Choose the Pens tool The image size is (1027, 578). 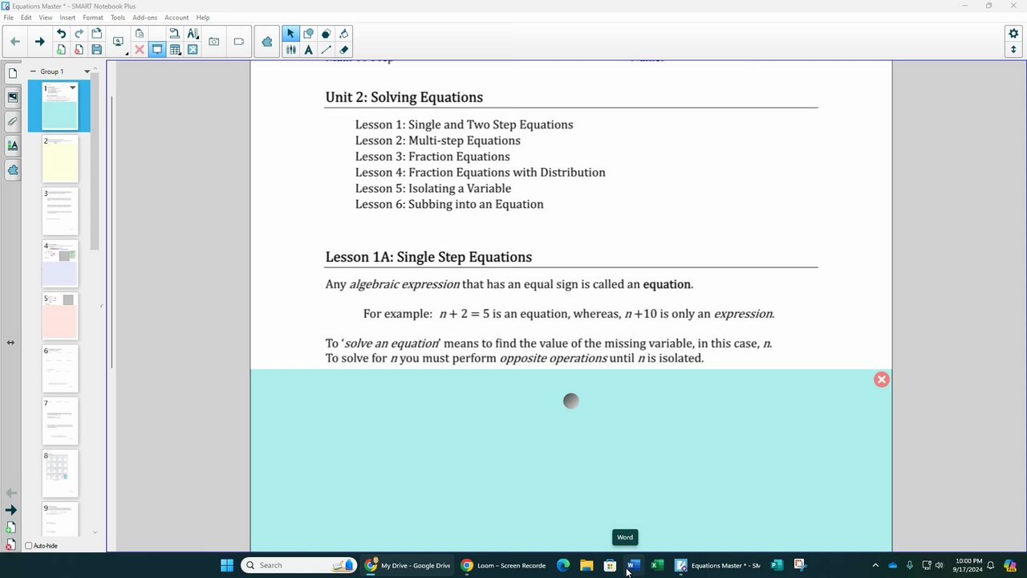(290, 50)
